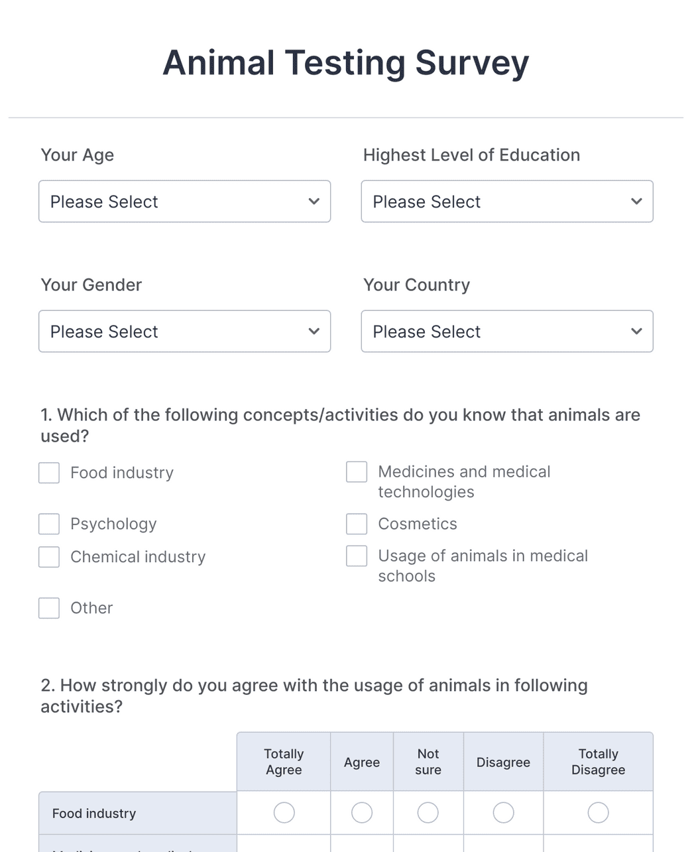Select Disagree for Food industry
This screenshot has width=692, height=852.
tap(503, 812)
